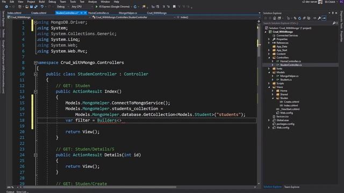The width and height of the screenshot is (344, 193).
Task: Click pending changes filter icon in Solution Explorer
Action: (288, 18)
